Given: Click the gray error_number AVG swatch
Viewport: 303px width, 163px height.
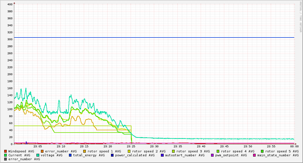Looking at the screenshot, I should (5, 159).
